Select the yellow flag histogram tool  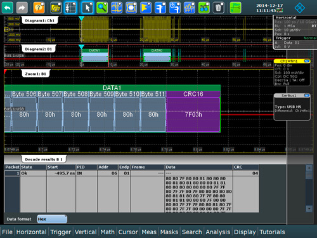tap(146, 8)
